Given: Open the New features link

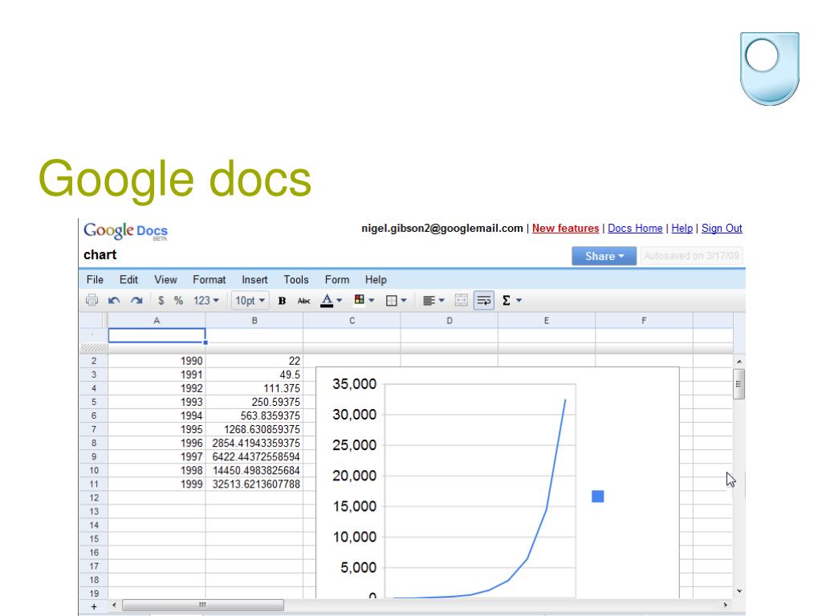Looking at the screenshot, I should point(565,229).
